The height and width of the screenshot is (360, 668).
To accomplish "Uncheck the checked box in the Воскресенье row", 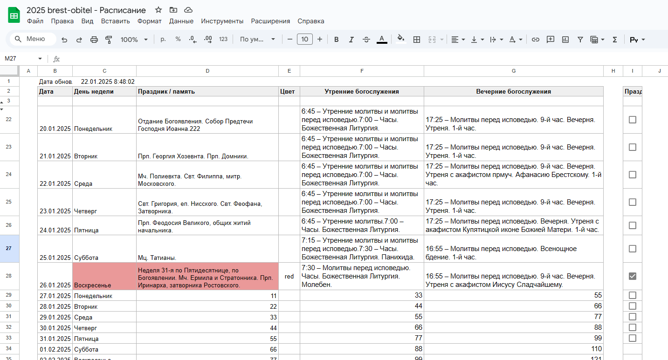I will (x=633, y=276).
